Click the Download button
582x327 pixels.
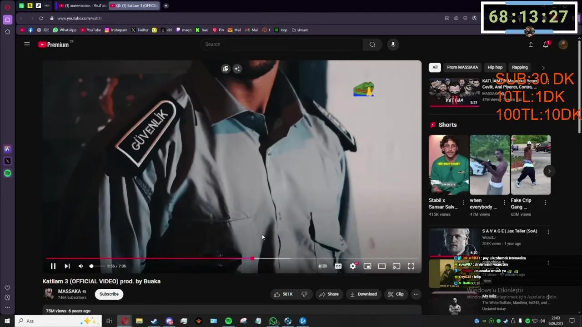pos(363,294)
